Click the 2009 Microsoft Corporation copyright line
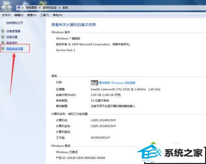This screenshot has height=164, width=206. tap(93, 45)
